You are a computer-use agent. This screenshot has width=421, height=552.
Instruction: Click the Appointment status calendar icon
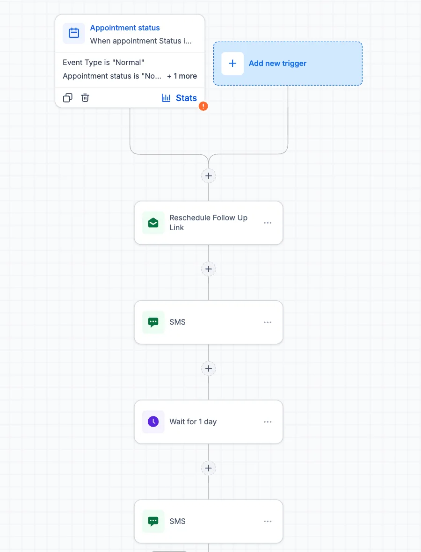point(73,33)
